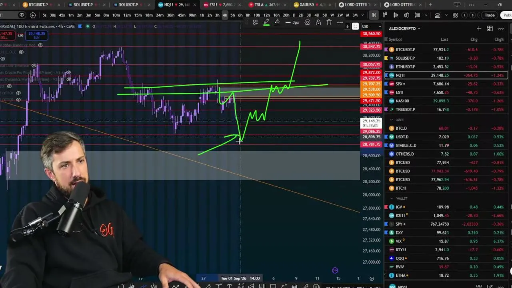
Task: Toggle the S chart option button
Action: click(x=472, y=15)
